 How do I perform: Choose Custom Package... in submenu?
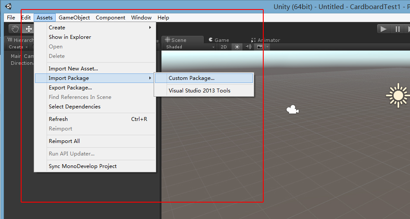204,78
